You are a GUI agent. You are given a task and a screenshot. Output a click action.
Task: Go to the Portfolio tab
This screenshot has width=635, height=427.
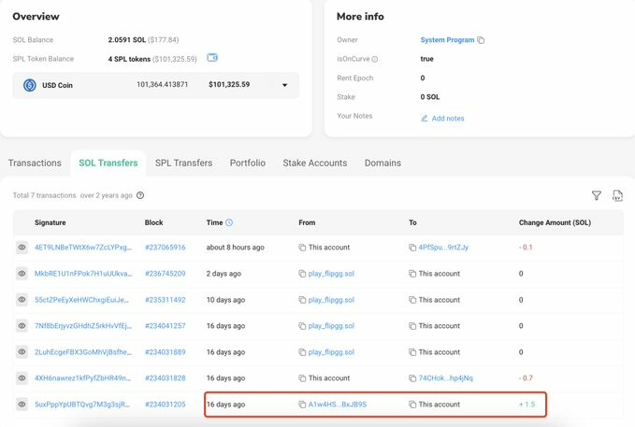[248, 163]
